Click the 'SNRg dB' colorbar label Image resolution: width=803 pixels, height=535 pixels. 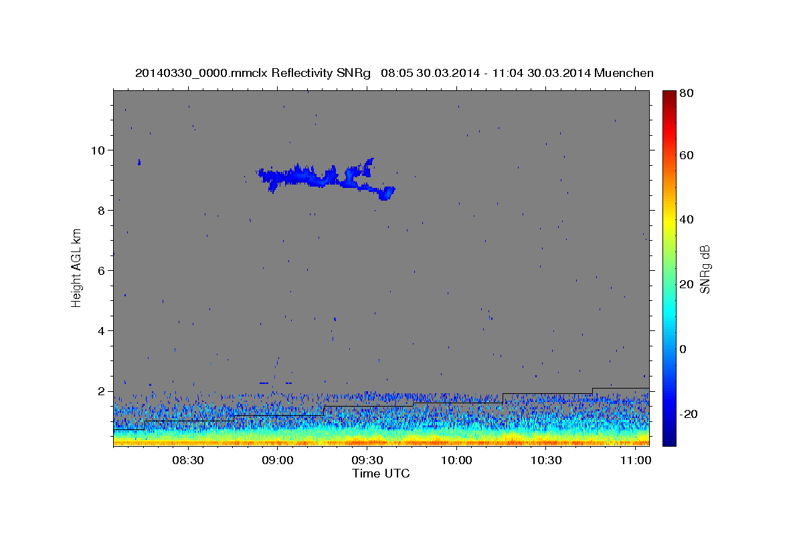point(705,269)
